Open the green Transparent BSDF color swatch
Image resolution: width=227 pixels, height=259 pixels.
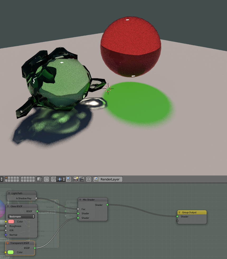[11, 252]
